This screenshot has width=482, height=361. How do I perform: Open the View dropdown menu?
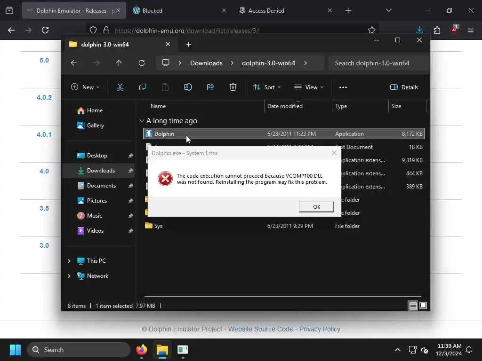309,87
